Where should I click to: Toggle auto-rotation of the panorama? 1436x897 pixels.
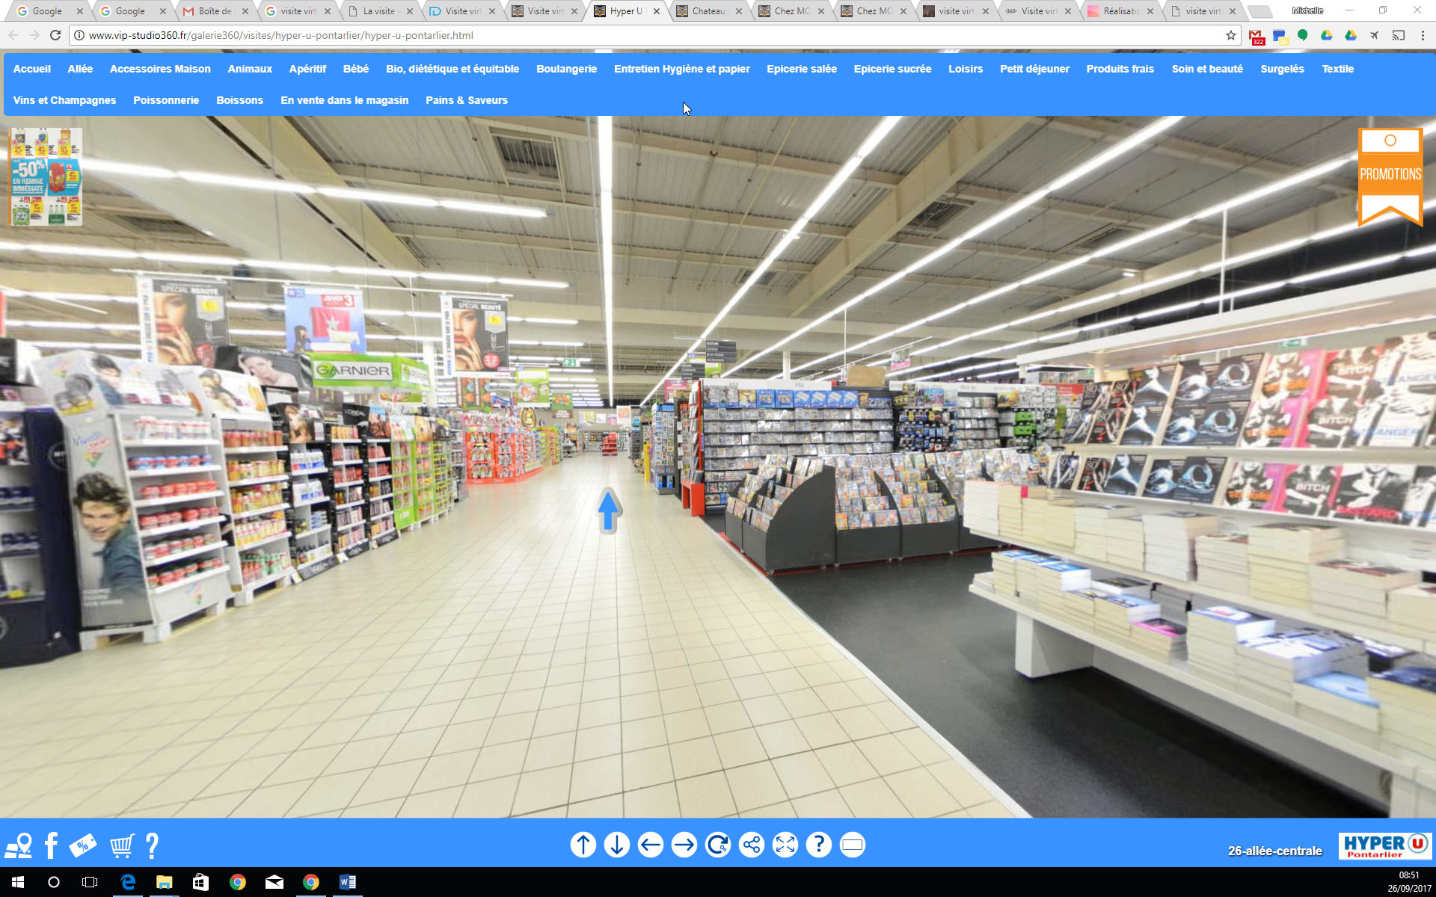tap(718, 845)
